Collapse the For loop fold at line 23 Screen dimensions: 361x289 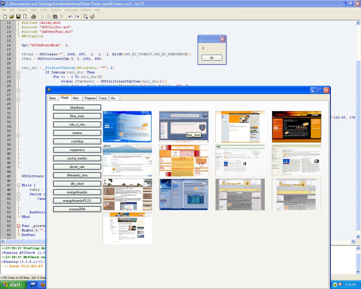coord(18,77)
